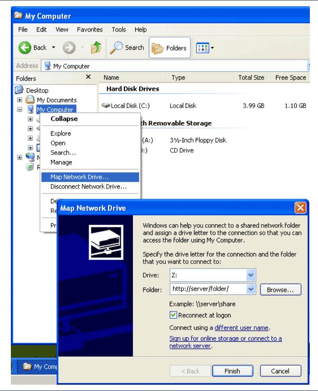Click the Forward arrow icon
The height and width of the screenshot is (391, 318).
69,47
